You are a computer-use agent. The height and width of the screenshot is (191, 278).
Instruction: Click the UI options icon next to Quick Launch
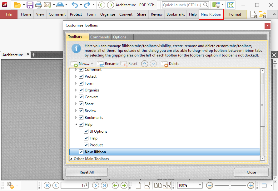(216, 5)
